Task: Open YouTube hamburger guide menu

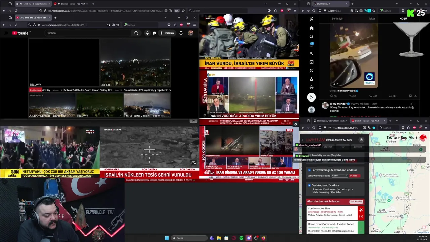Action: point(6,33)
